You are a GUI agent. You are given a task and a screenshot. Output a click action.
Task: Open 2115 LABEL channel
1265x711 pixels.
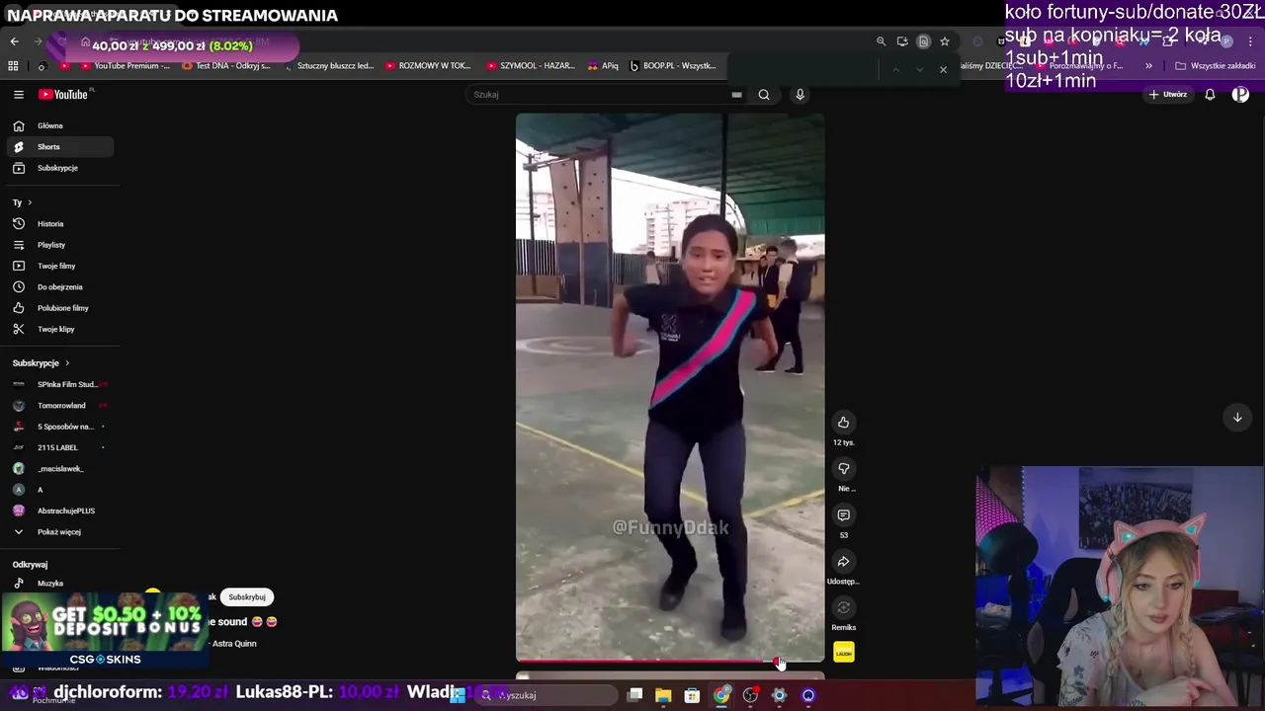(59, 447)
